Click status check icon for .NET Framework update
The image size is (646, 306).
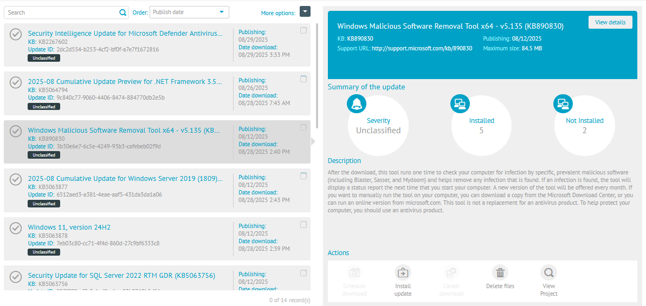[x=16, y=82]
